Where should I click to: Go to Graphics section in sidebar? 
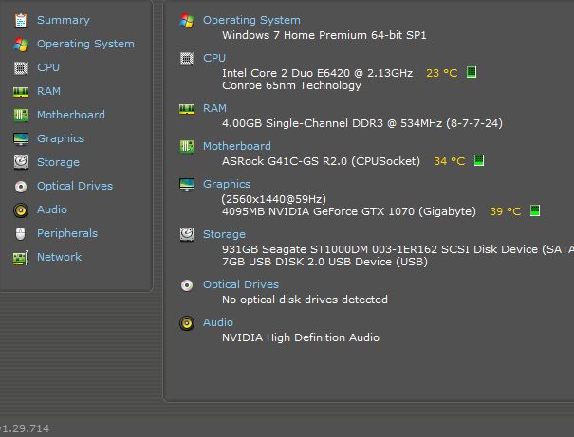[61, 139]
